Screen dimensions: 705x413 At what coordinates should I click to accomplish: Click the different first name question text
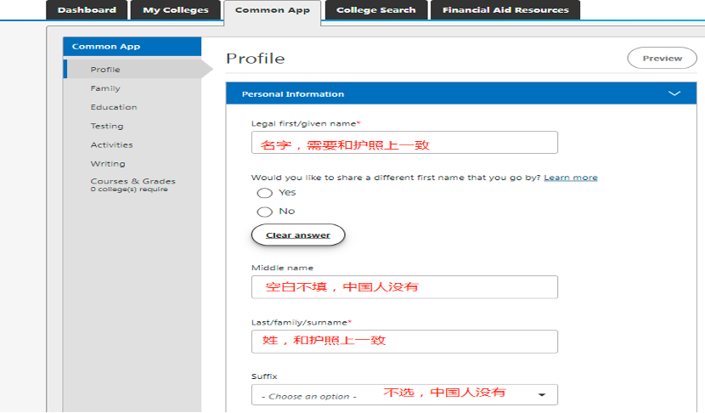pyautogui.click(x=396, y=178)
